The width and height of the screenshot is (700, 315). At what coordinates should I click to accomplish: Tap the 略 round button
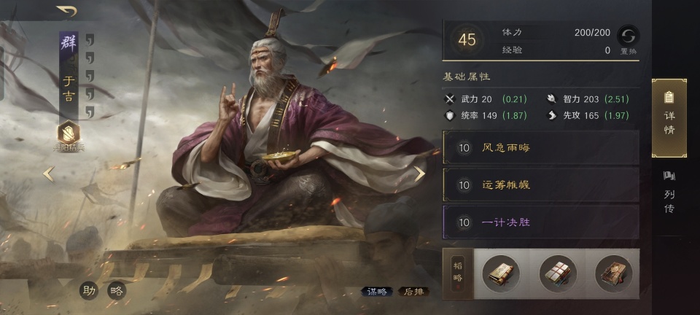point(117,290)
